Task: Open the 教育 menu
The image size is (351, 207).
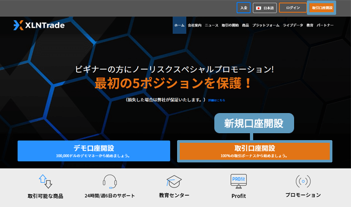Action: coord(310,25)
